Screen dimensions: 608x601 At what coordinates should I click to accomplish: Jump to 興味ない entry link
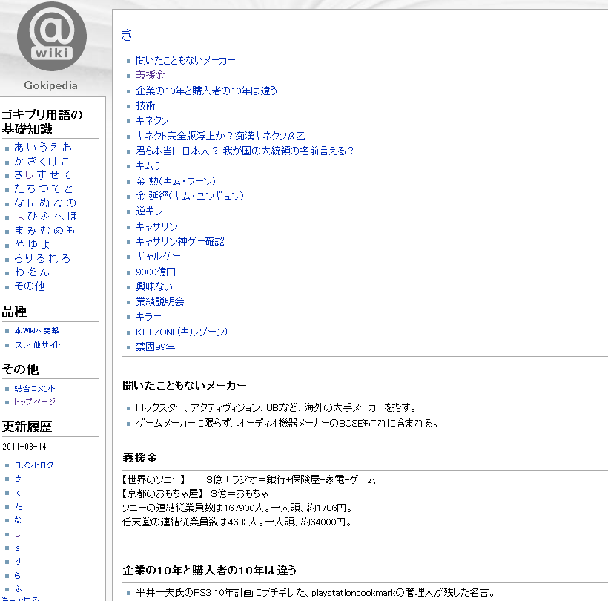point(154,286)
